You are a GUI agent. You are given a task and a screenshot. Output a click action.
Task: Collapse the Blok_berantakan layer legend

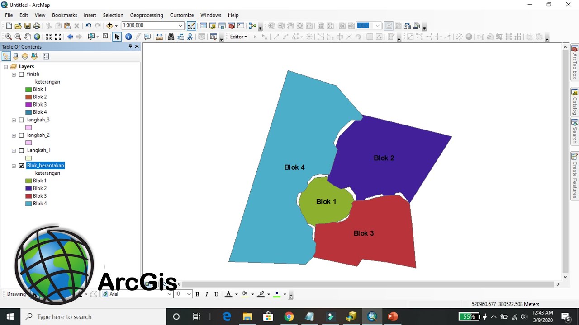(x=14, y=166)
